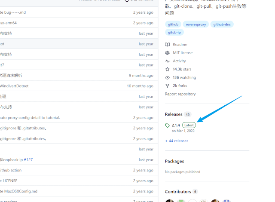Open the commit message ending sx-arm64
275x202 pixels.
tap(8, 23)
